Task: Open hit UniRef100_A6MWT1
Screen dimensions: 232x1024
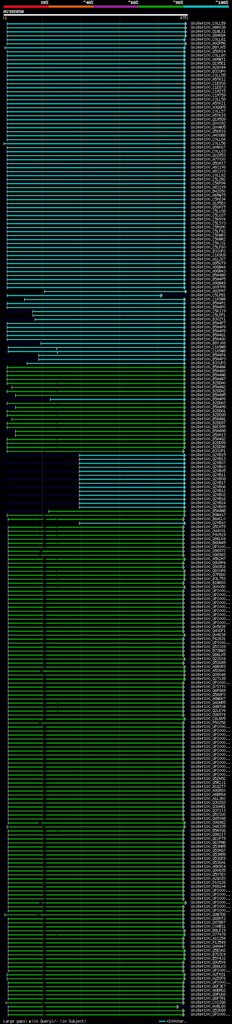Action: click(208, 59)
